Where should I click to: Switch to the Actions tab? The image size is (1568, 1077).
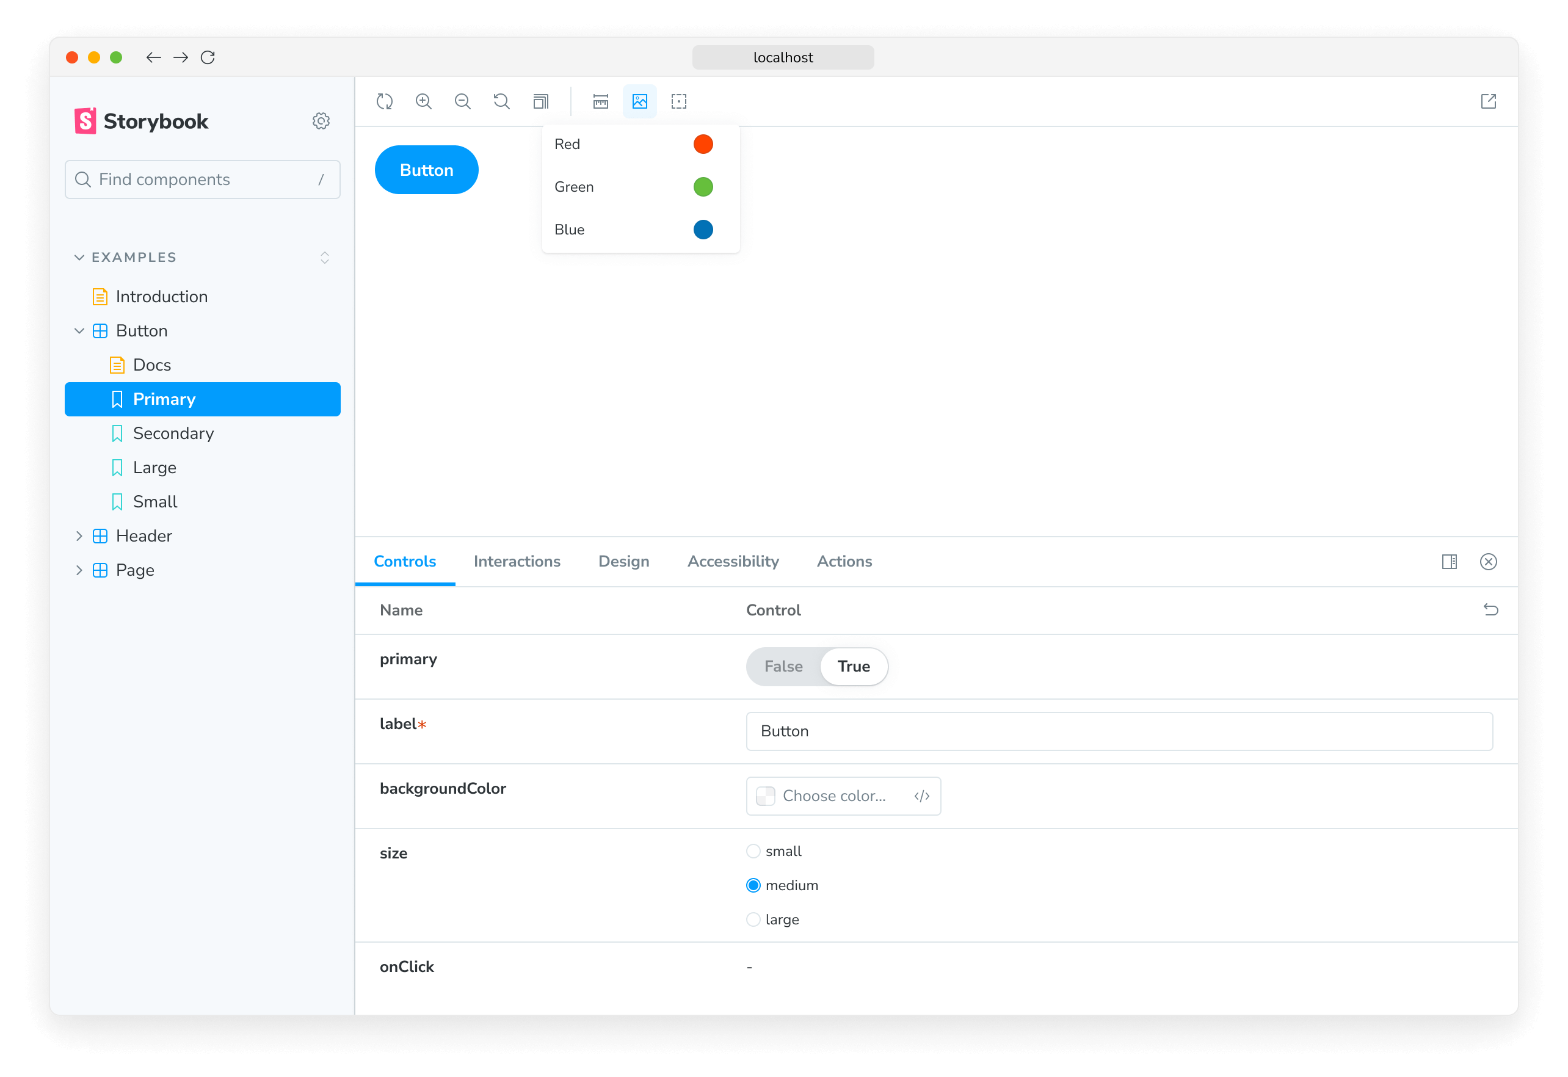point(844,561)
